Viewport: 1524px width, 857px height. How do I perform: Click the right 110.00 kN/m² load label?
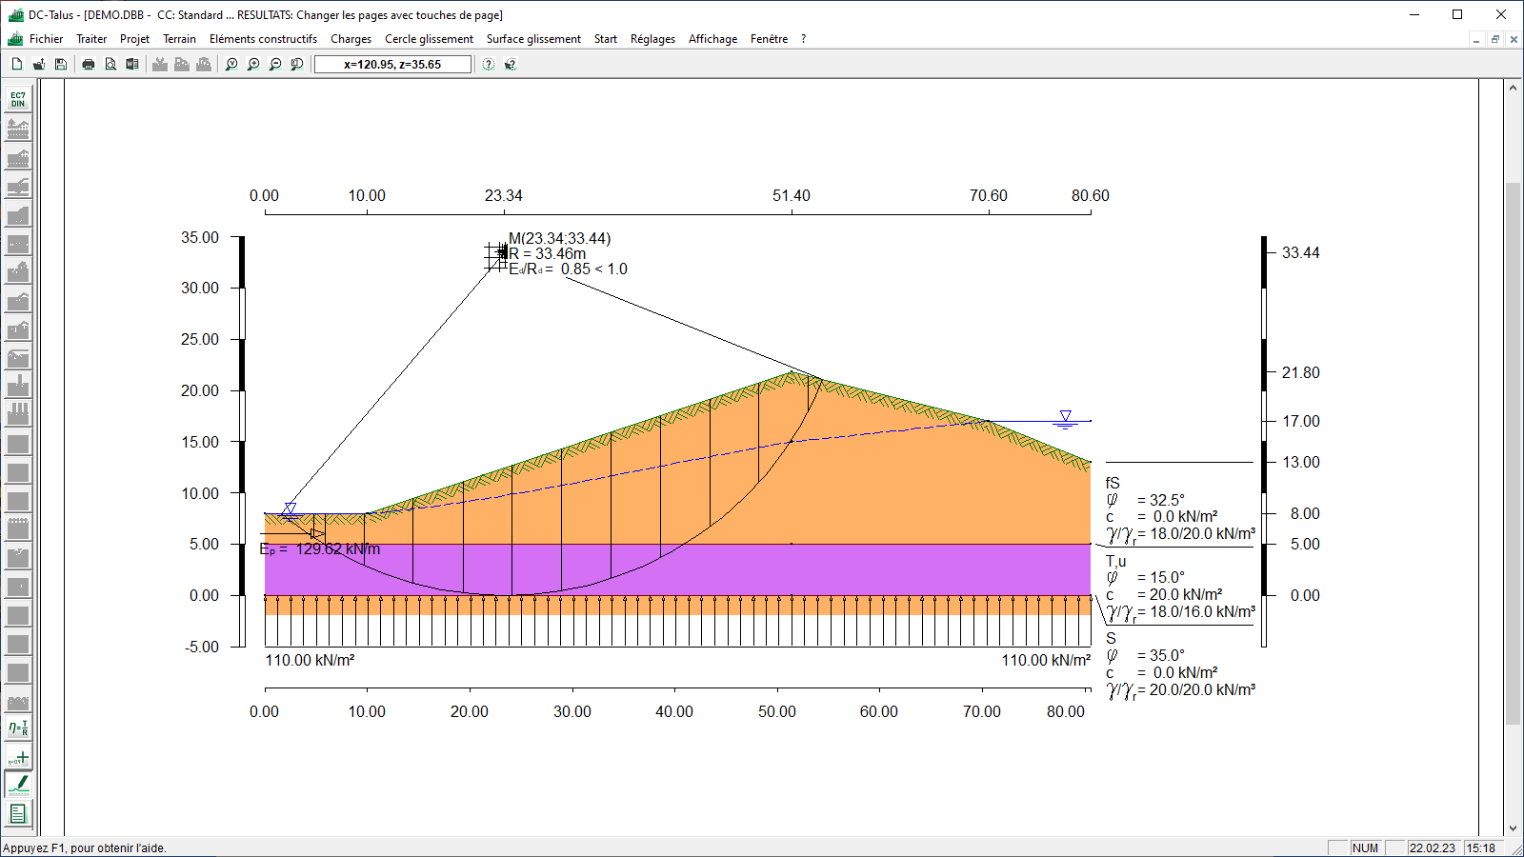pos(1046,660)
